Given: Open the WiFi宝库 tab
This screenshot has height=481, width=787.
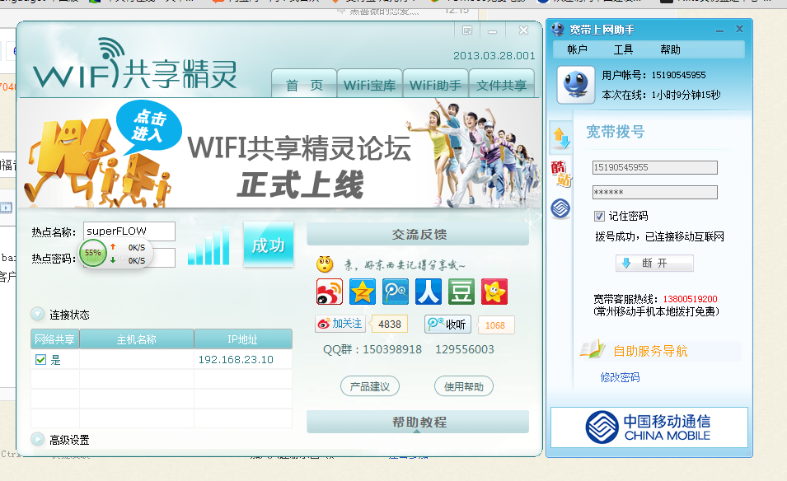Looking at the screenshot, I should (x=369, y=84).
